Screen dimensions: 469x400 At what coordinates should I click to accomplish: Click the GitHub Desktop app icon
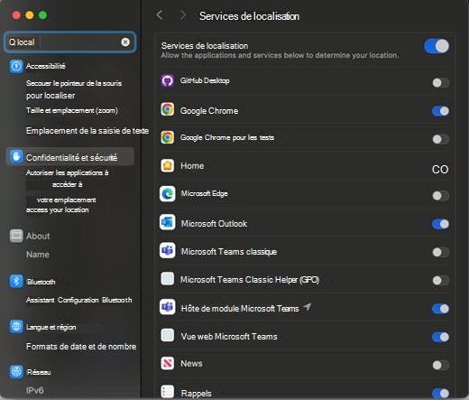[167, 80]
